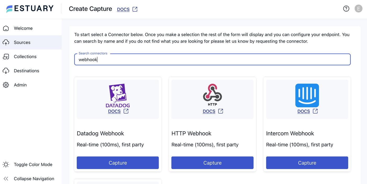Open HTTP Webhook DOCS link
The image size is (367, 184).
[x=209, y=111]
